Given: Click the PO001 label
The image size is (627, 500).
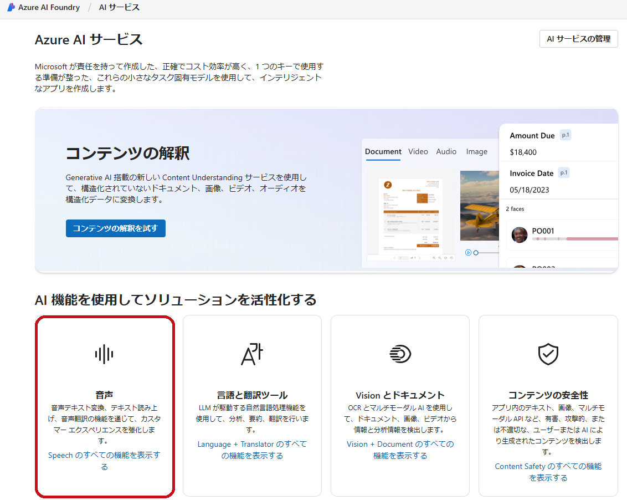Looking at the screenshot, I should click(x=543, y=231).
